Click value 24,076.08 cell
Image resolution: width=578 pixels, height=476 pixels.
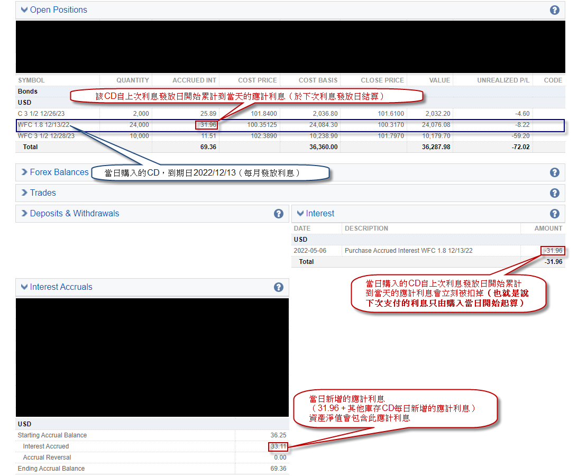point(436,125)
